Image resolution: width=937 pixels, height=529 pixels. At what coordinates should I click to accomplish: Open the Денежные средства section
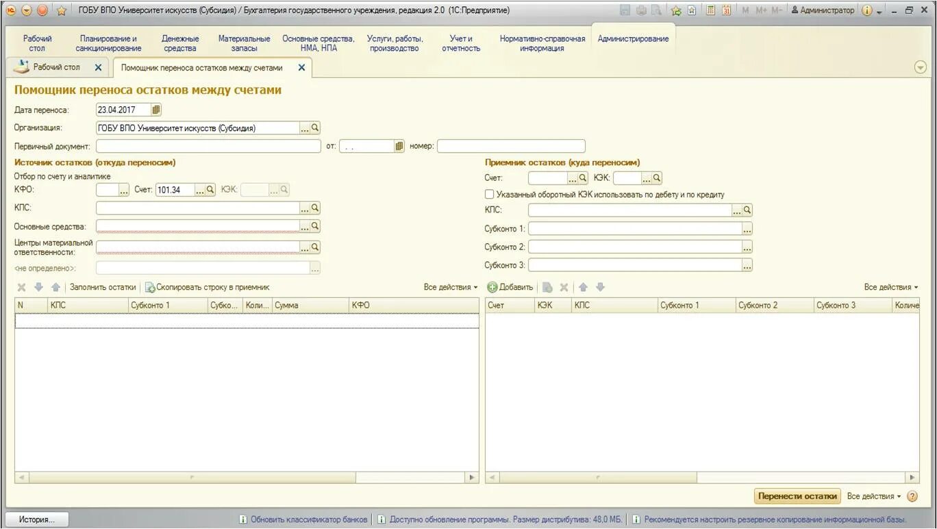coord(181,43)
